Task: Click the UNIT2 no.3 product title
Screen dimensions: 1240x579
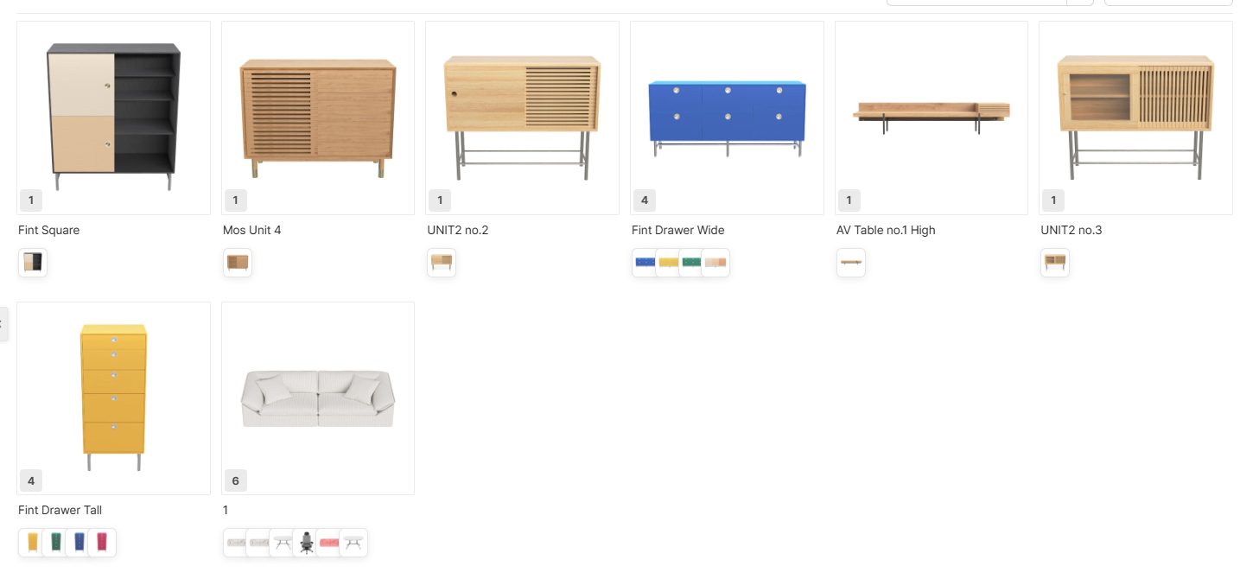Action: (x=1071, y=230)
